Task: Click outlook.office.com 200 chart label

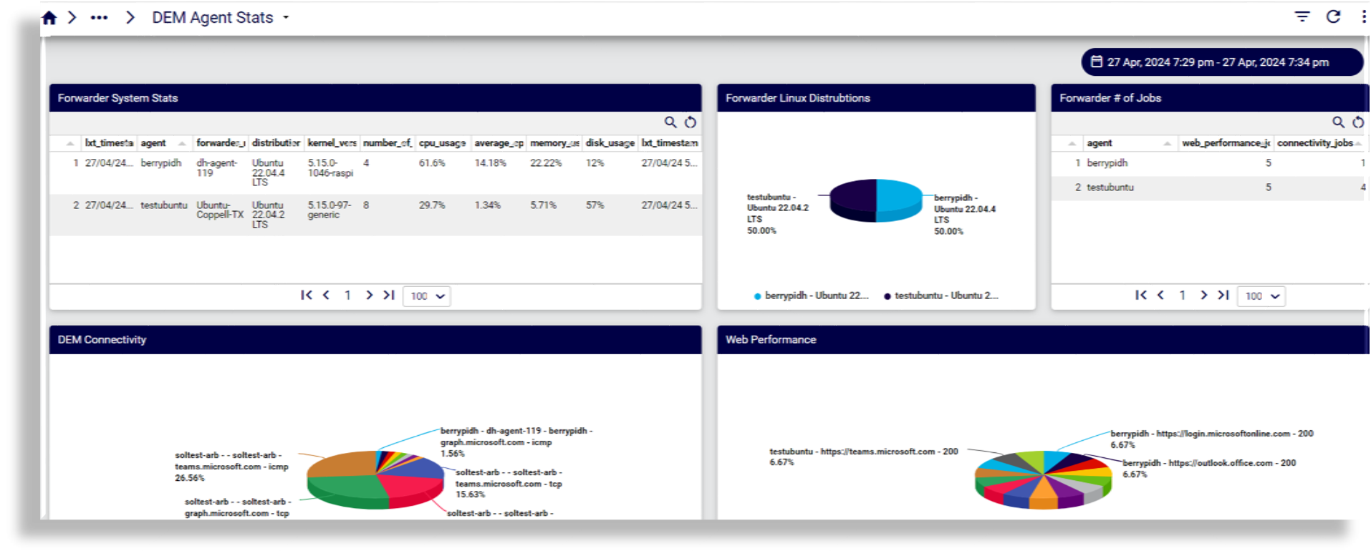Action: coord(1209,469)
